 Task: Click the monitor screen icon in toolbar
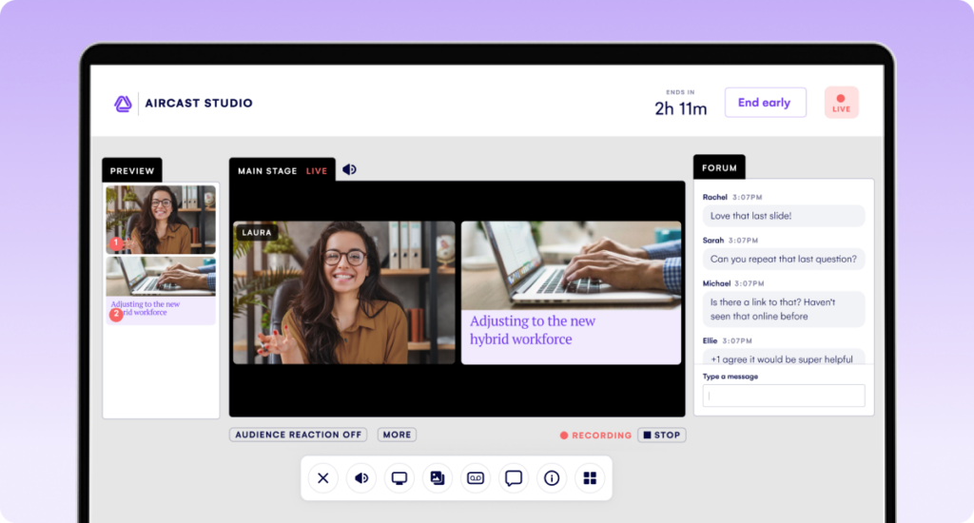click(x=399, y=478)
